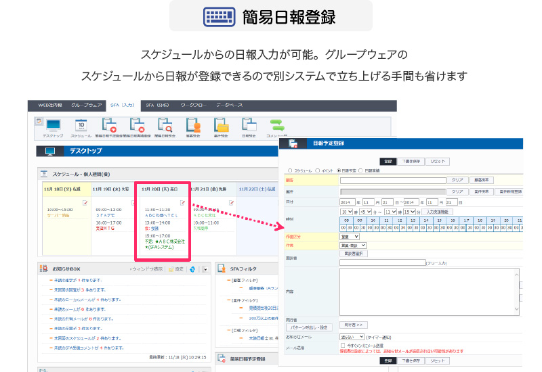Select the 日報実績 radio button

(x=360, y=171)
